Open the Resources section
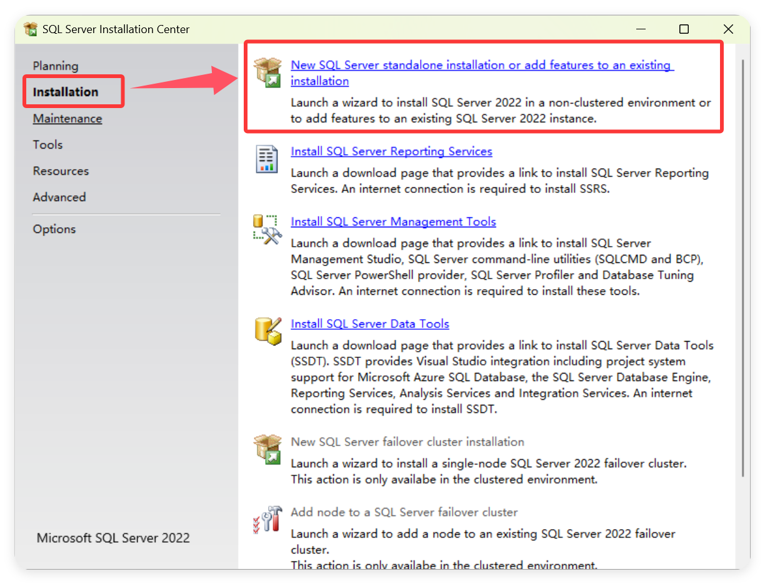This screenshot has width=765, height=584. coord(61,171)
